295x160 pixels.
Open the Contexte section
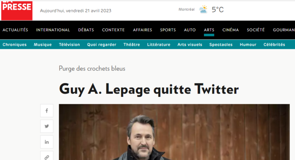coord(113,30)
